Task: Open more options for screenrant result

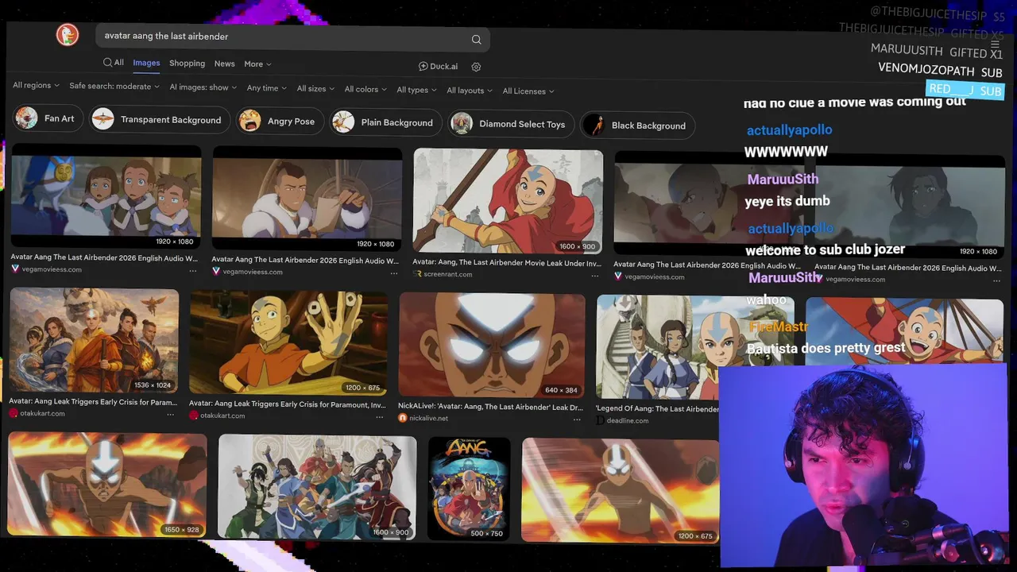Action: (x=594, y=276)
